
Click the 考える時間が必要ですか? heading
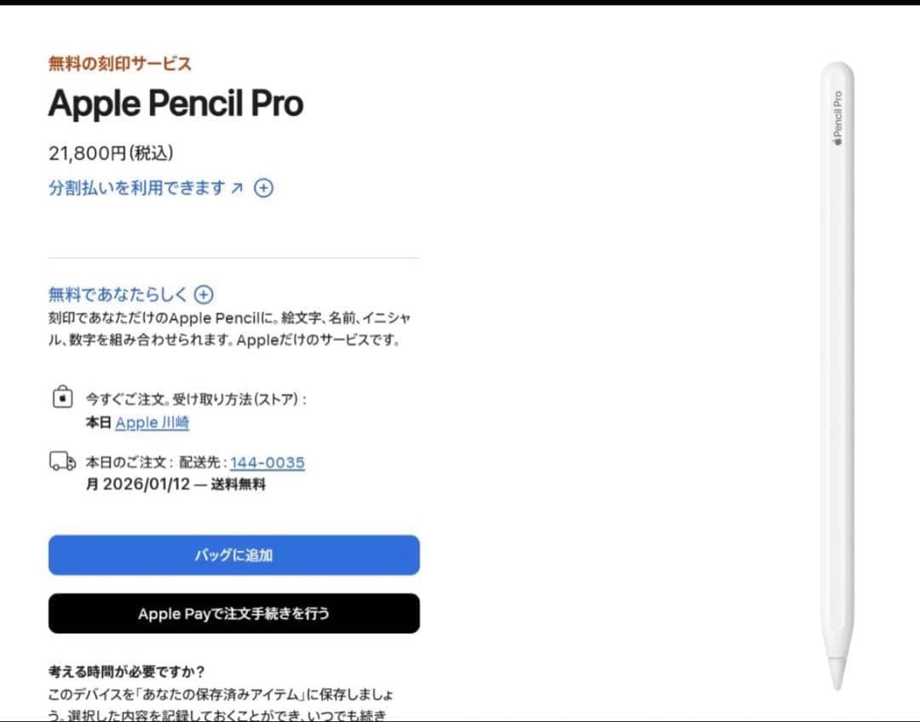pyautogui.click(x=126, y=672)
